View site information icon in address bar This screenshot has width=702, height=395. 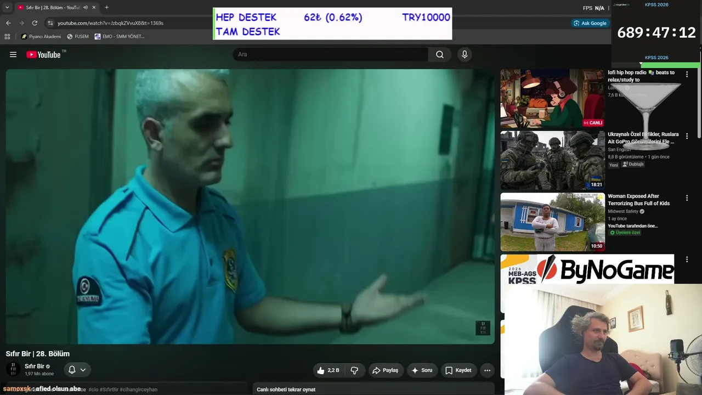tap(50, 23)
